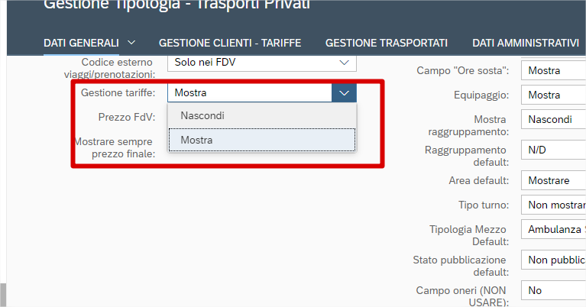
Task: Open the Codice esterno viaggi/prenotazioni dropdown arrow
Action: 345,62
